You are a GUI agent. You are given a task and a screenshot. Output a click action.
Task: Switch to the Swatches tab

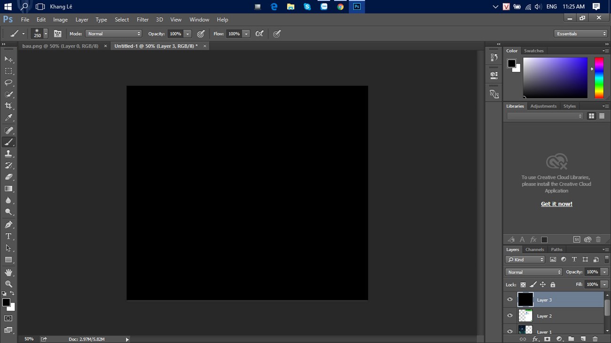pos(533,51)
